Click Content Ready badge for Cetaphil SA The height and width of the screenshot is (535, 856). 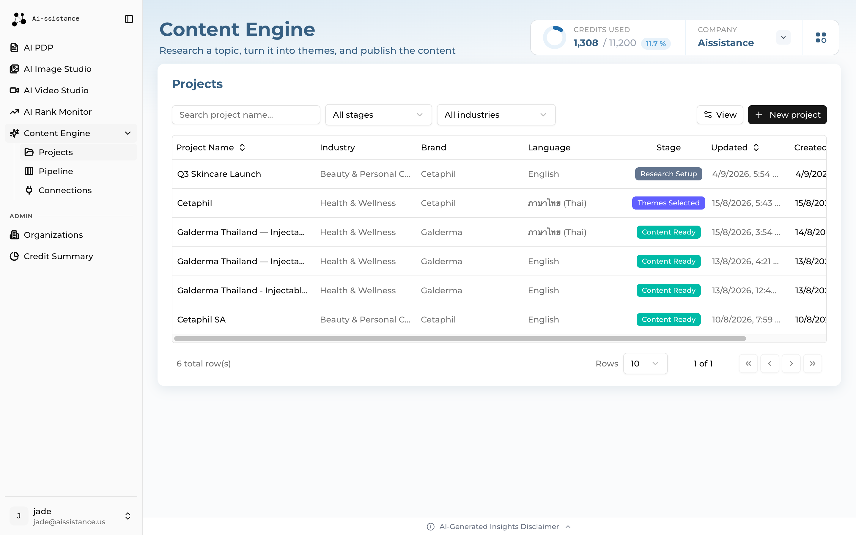[x=668, y=320]
